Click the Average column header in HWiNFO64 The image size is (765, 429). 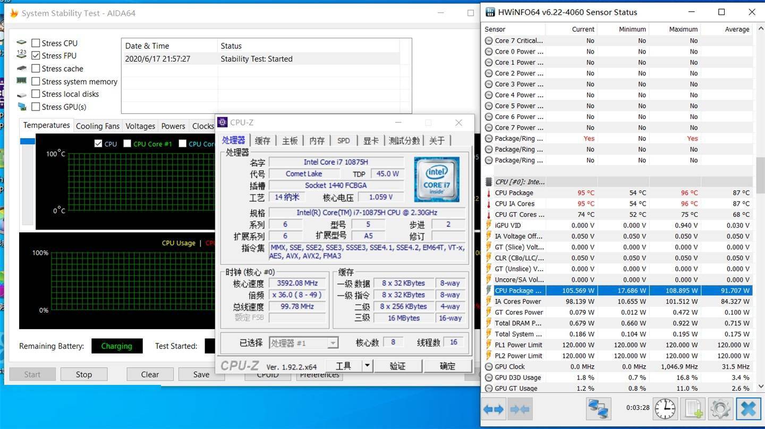pyautogui.click(x=727, y=29)
